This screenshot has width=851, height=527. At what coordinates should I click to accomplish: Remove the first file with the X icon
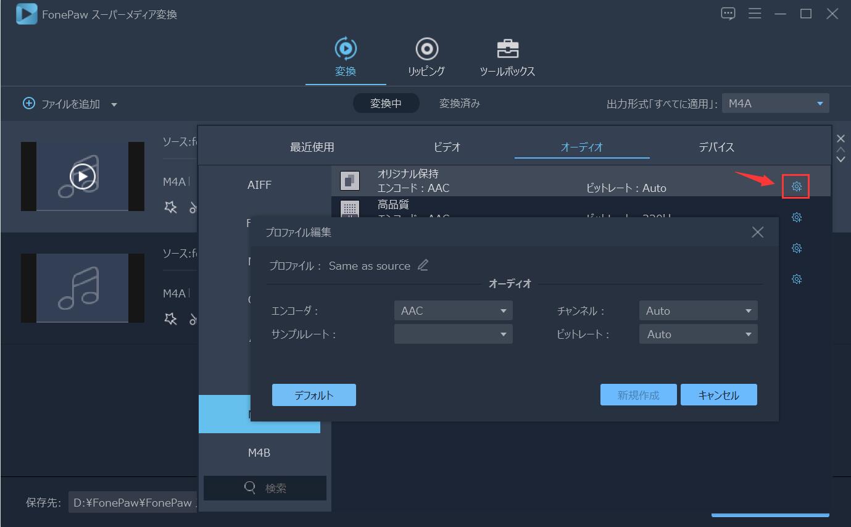pos(840,138)
